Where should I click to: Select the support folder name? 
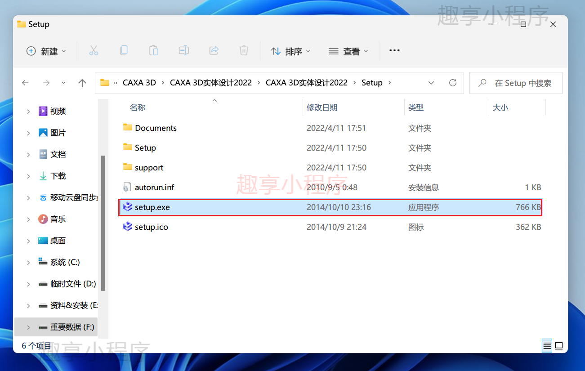[x=149, y=167]
